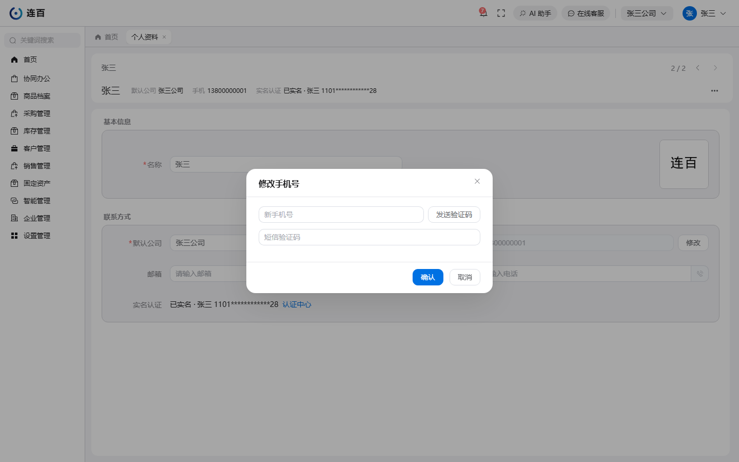739x462 pixels.
Task: Focus the 短信验证码 input field
Action: tap(369, 237)
